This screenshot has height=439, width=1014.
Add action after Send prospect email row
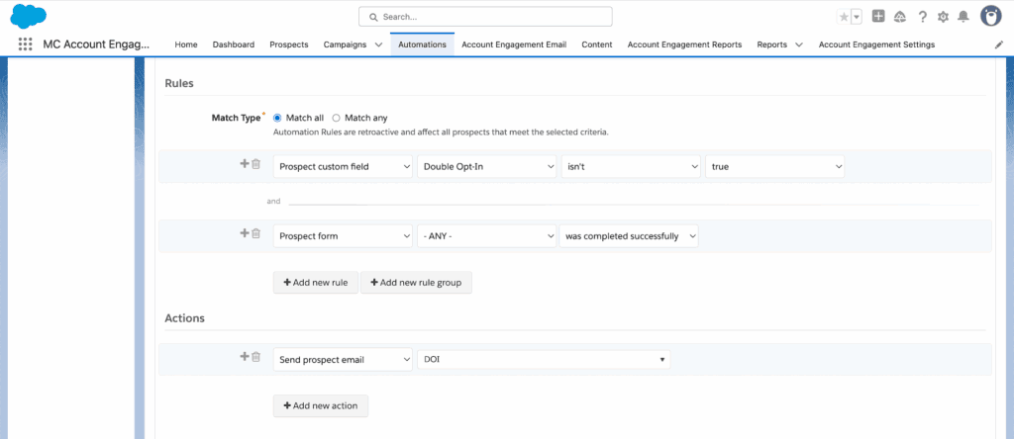coord(245,356)
